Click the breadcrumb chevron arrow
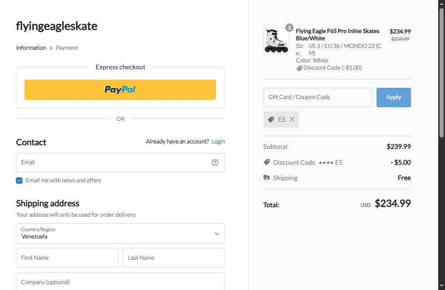Viewport: 445px width, 290px height. 51,48
